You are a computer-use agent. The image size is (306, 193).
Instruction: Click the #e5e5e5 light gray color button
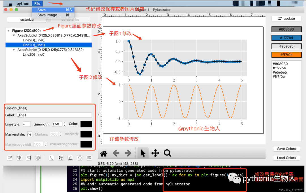pyautogui.click(x=286, y=46)
